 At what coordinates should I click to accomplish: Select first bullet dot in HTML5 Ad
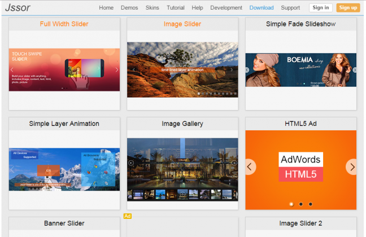(x=291, y=204)
